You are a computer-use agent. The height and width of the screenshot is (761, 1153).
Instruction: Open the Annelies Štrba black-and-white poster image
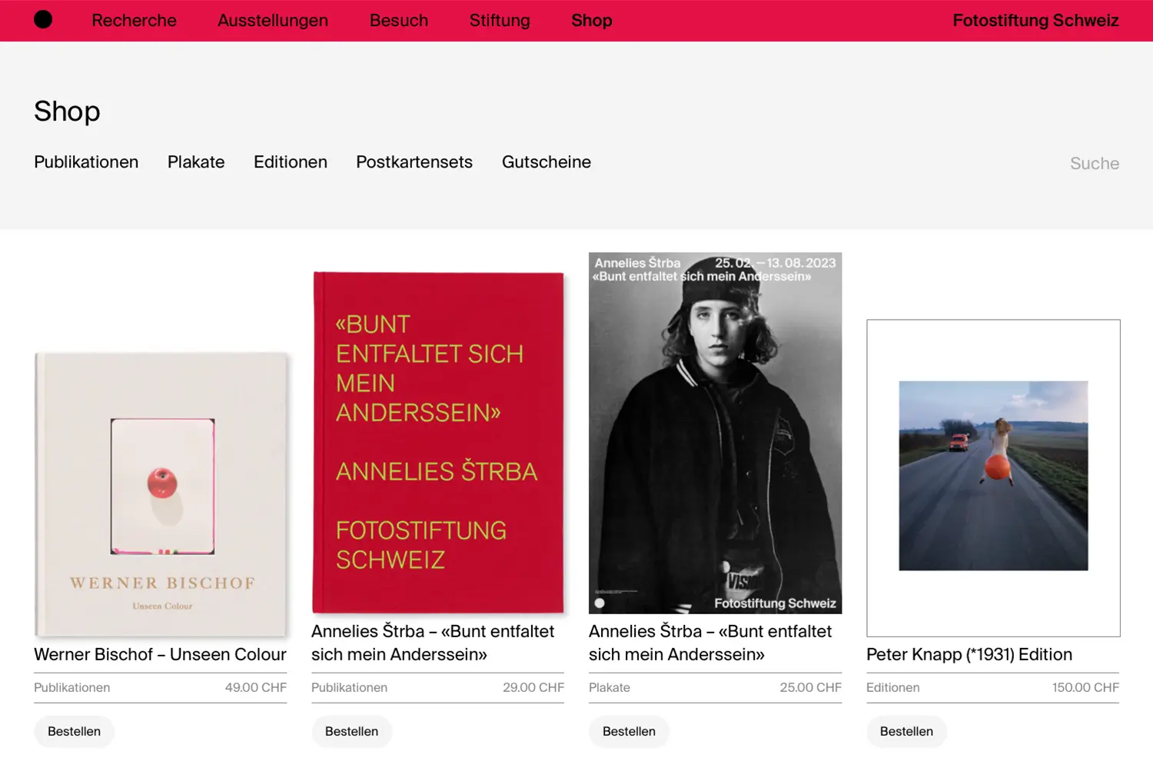pos(715,433)
